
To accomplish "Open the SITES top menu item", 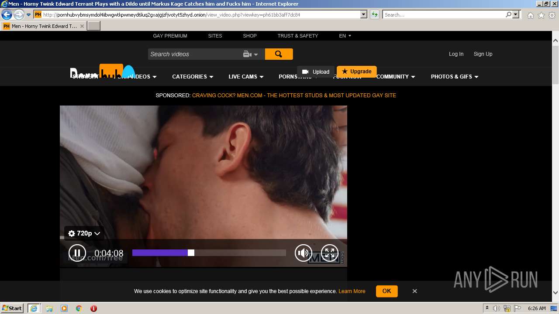I will point(215,36).
